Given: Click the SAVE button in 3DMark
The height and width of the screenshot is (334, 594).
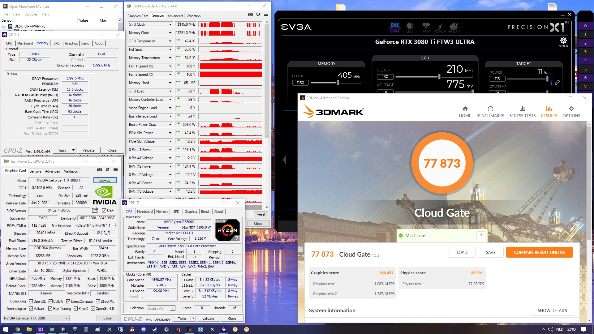Looking at the screenshot, I should click(x=490, y=252).
